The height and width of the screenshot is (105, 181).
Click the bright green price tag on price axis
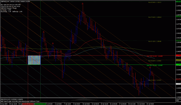178,65
